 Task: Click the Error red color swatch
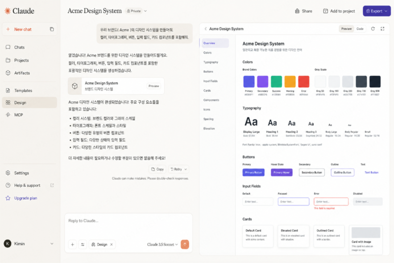[303, 82]
